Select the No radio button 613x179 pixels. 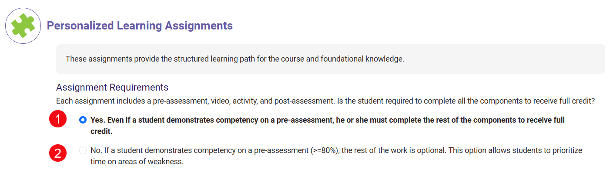83,150
